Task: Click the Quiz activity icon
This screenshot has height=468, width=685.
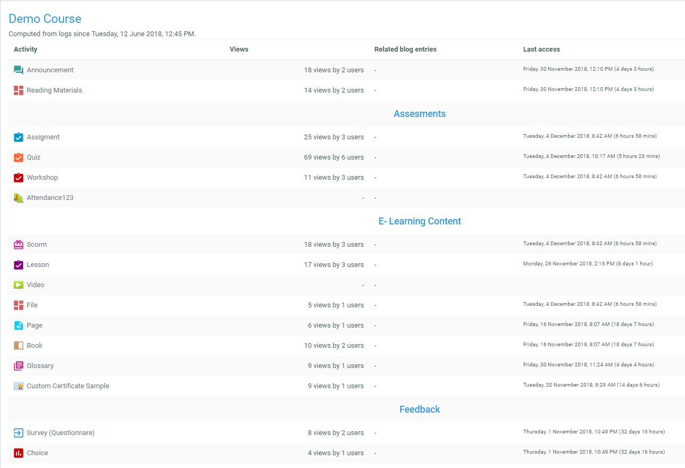Action: pyautogui.click(x=19, y=157)
